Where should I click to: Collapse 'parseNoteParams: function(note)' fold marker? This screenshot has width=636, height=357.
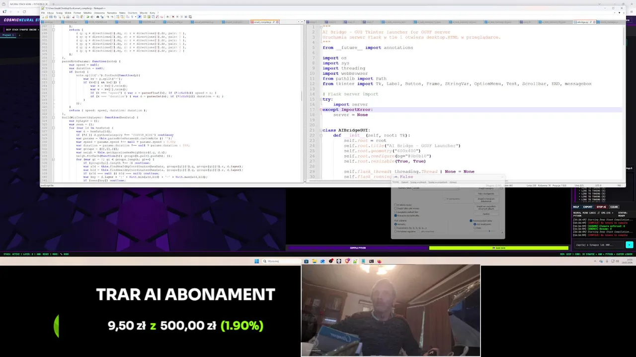54,61
